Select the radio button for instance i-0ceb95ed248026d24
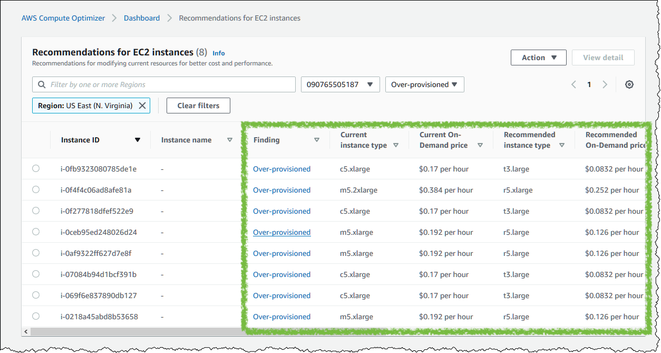This screenshot has height=353, width=661. pos(35,232)
